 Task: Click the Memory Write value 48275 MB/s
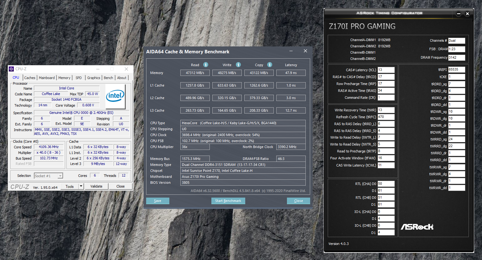click(x=227, y=73)
